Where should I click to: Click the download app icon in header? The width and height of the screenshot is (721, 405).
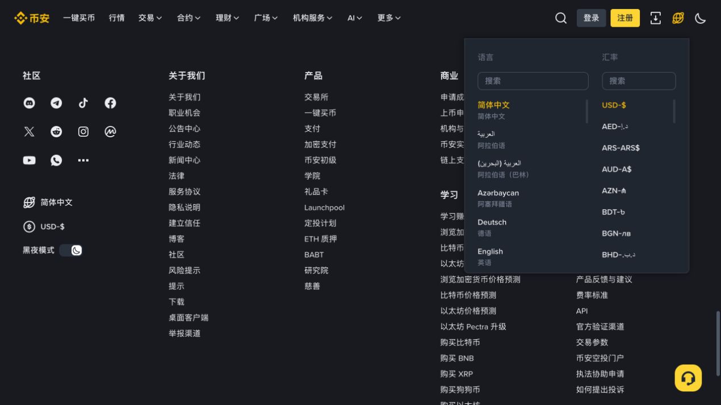655,18
